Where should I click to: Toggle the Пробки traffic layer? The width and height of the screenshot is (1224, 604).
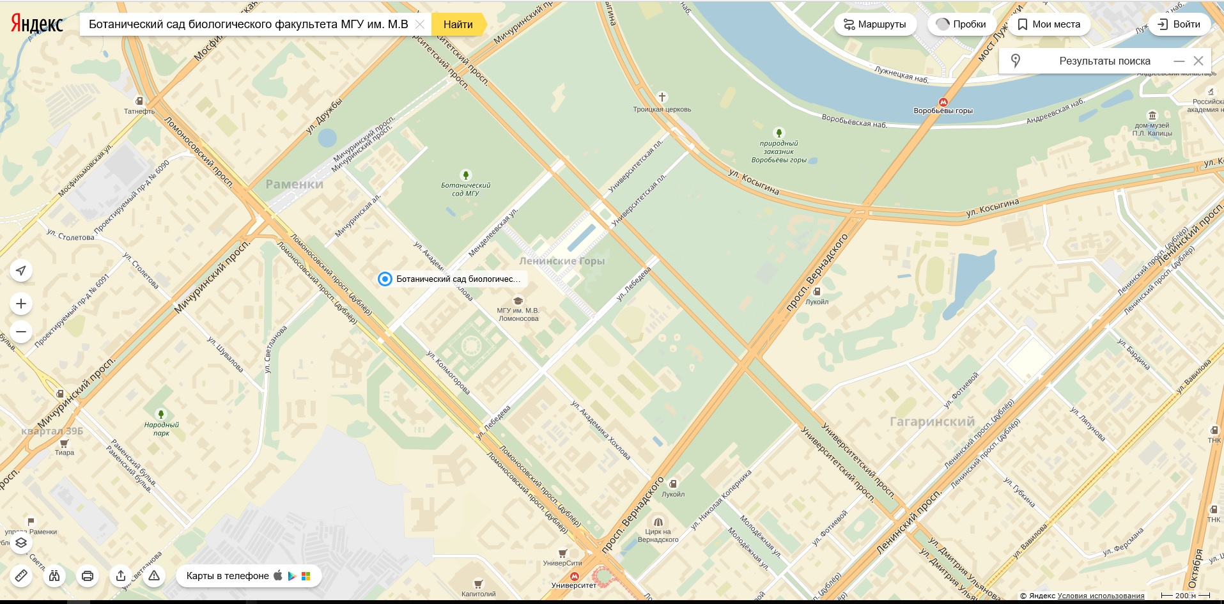(x=961, y=24)
